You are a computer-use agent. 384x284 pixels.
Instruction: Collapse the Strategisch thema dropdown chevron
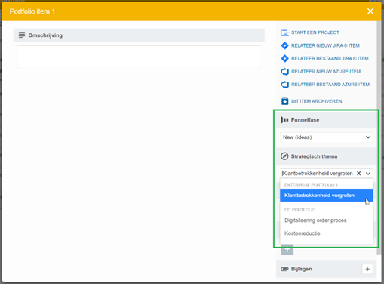coord(368,174)
